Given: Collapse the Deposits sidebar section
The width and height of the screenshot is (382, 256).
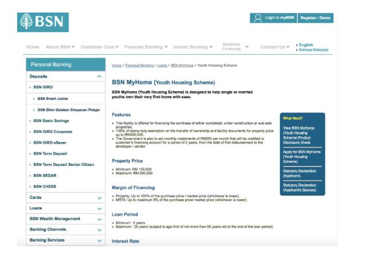Looking at the screenshot, I should click(99, 76).
